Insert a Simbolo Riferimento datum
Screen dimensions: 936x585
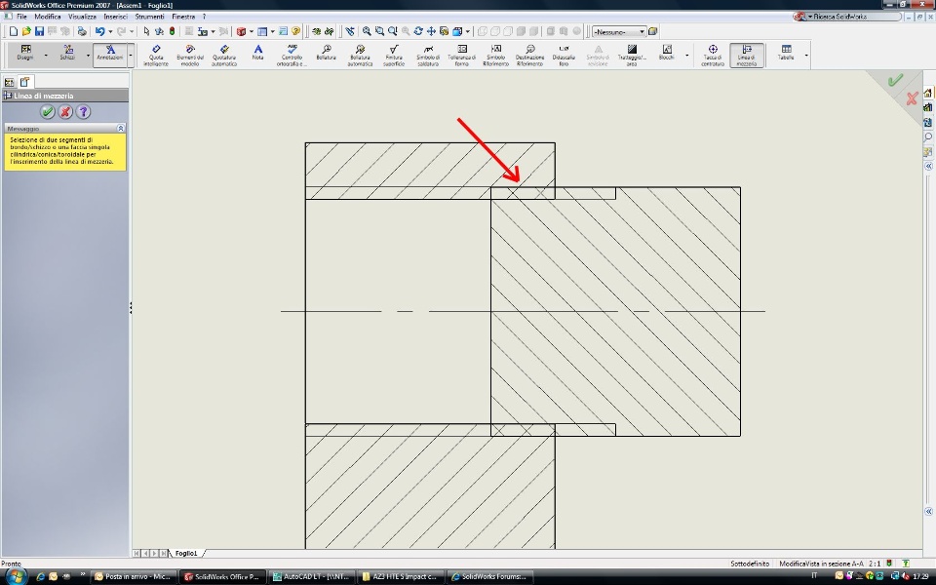point(496,55)
